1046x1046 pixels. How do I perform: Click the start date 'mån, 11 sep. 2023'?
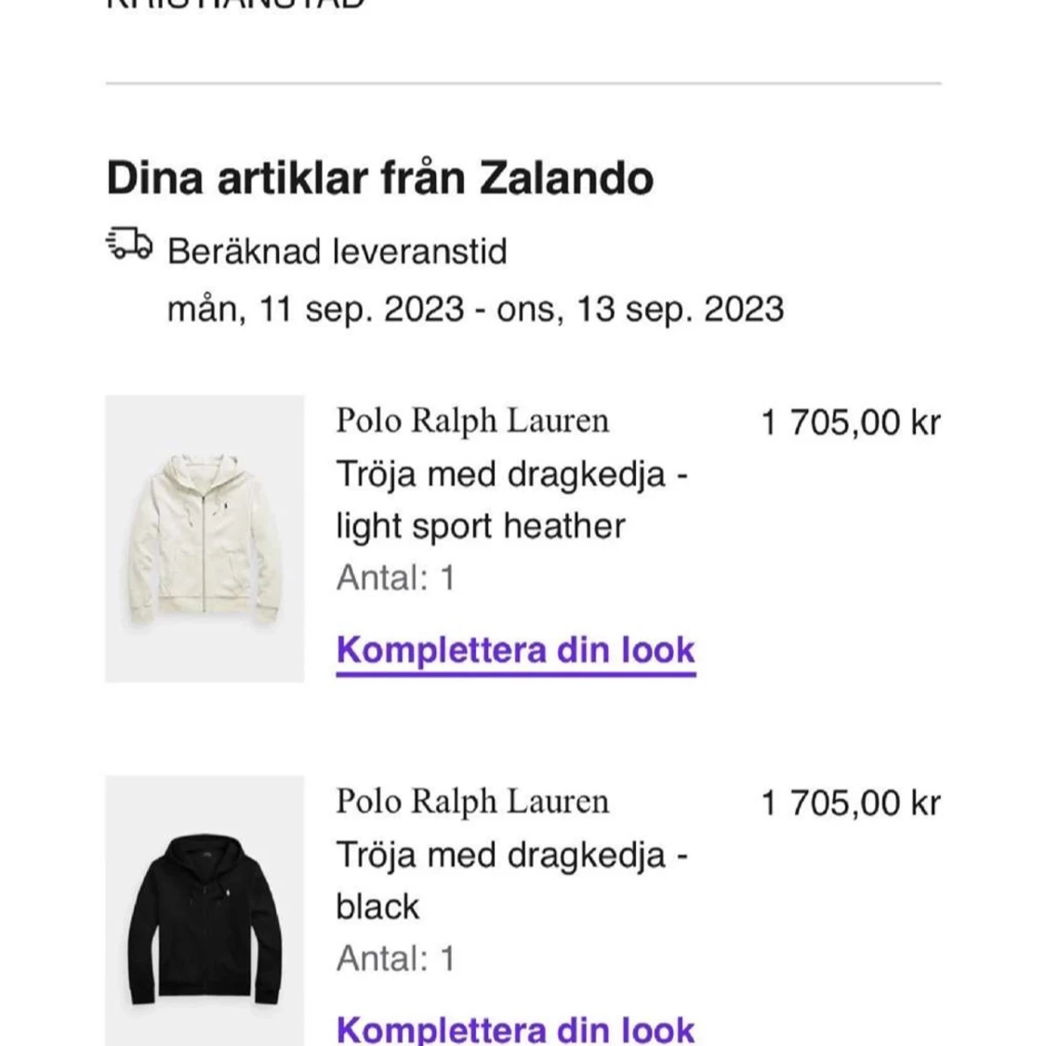(315, 309)
